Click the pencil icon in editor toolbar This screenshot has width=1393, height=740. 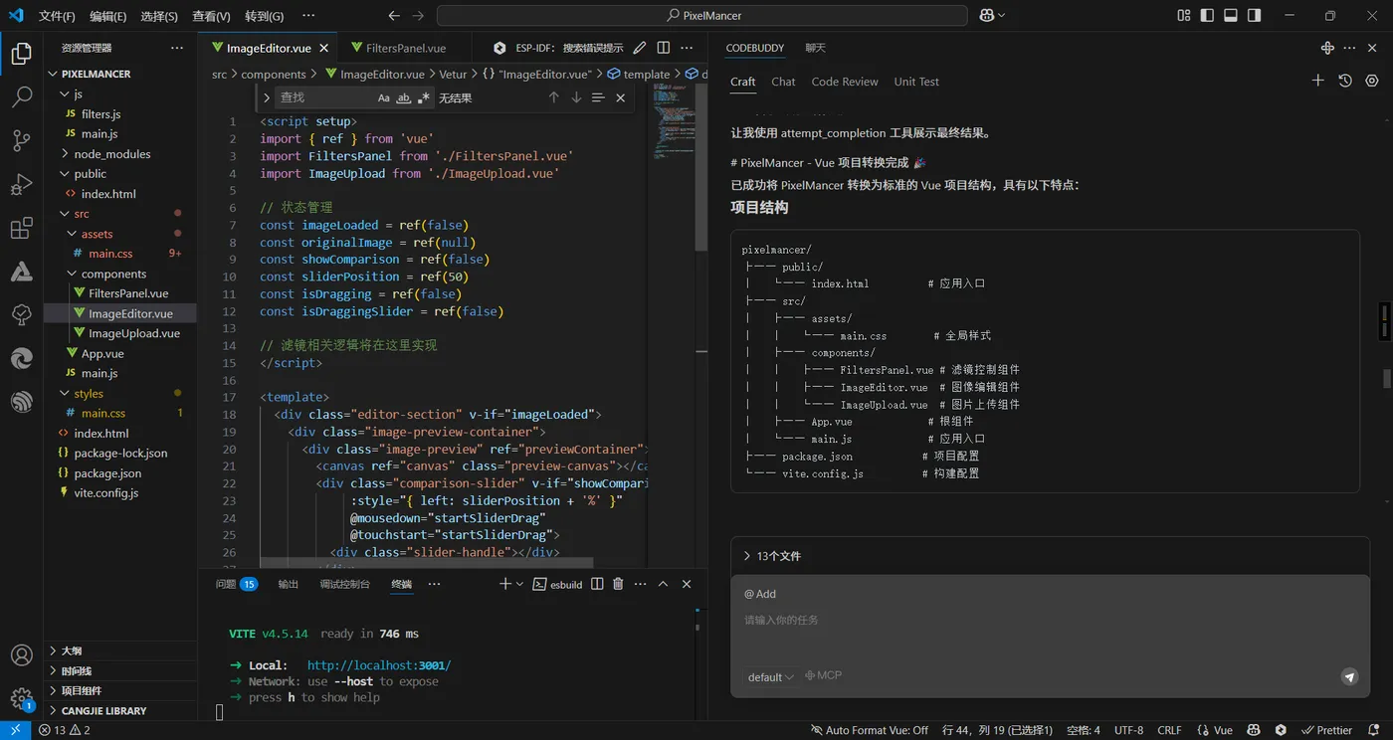pyautogui.click(x=640, y=48)
